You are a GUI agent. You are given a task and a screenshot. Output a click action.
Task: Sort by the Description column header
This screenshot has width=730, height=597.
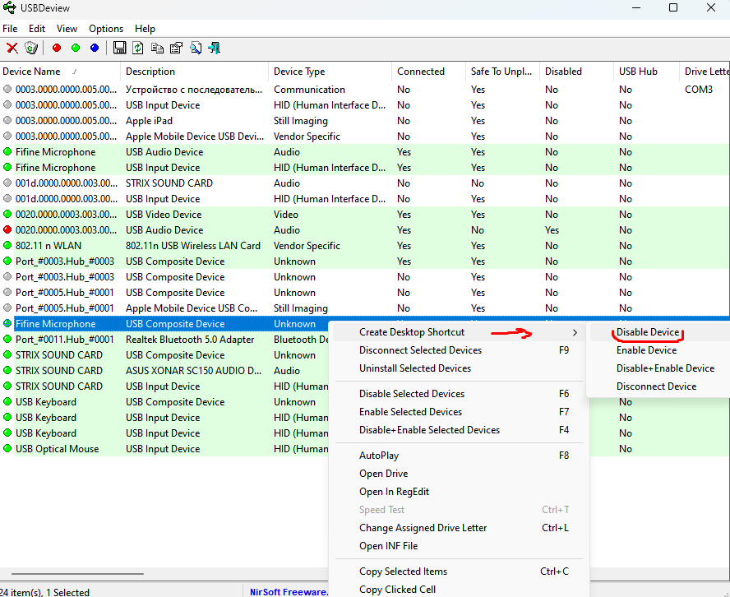(194, 72)
